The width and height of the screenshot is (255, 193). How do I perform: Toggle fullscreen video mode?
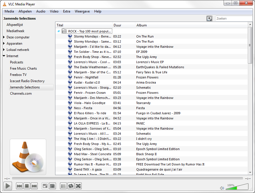tap(45, 186)
